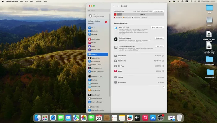
Task: Select hetman_raid_recovery.dmg on desktop
Action: (209, 36)
